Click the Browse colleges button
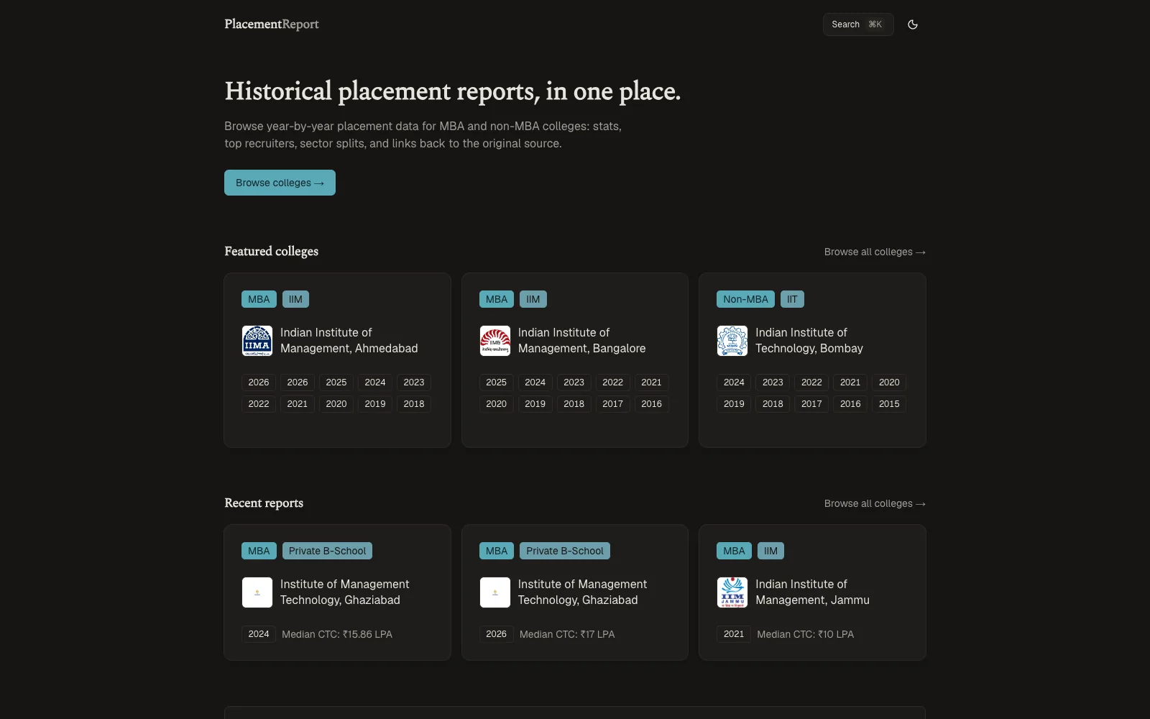This screenshot has width=1150, height=719. pyautogui.click(x=280, y=183)
